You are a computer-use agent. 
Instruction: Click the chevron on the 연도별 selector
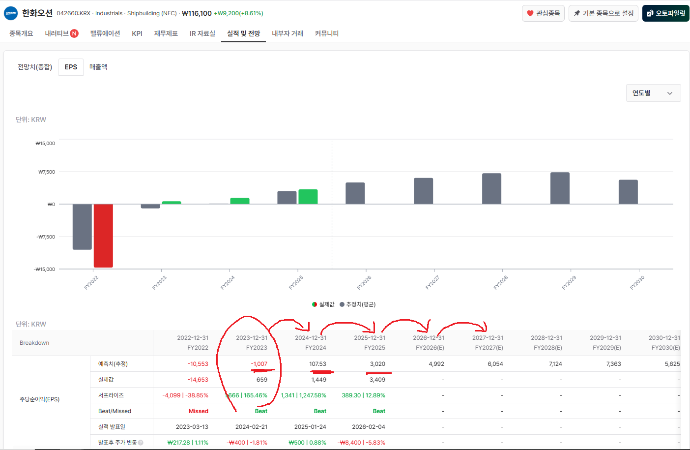tap(670, 93)
